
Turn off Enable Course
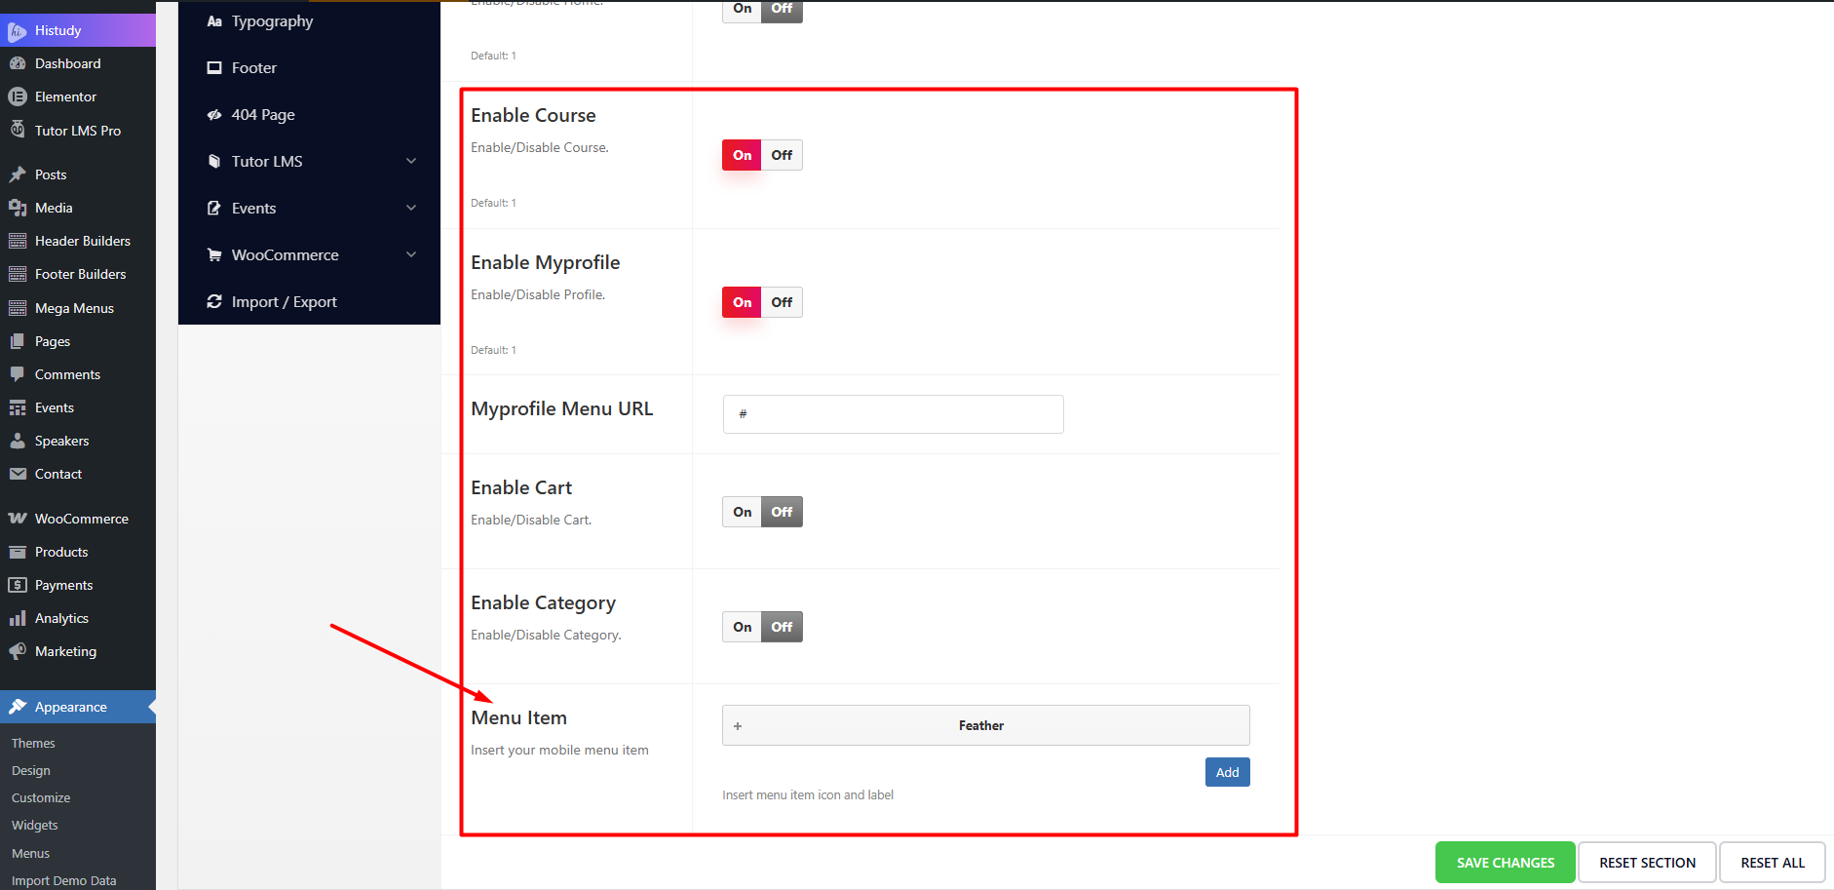[x=781, y=154]
